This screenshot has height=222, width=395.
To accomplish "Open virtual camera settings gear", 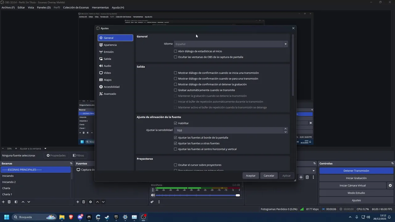I will tap(390, 186).
